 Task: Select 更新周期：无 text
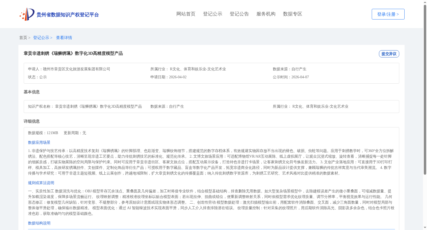(x=75, y=133)
